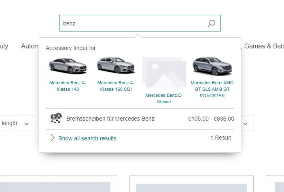This screenshot has height=192, width=284.
Task: Open the Automotive menu category
Action: point(30,46)
